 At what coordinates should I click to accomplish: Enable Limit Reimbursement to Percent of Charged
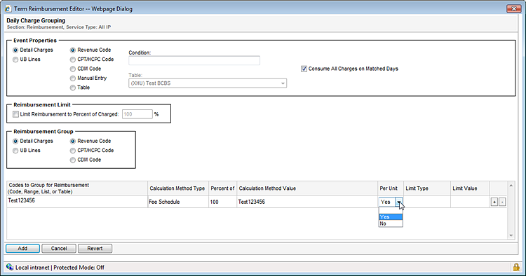pos(15,115)
